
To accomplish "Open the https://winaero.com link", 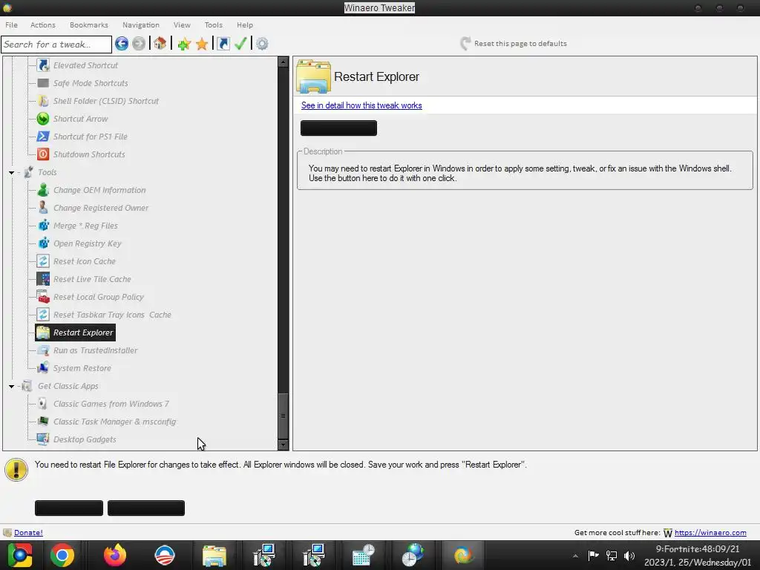I will tap(710, 532).
